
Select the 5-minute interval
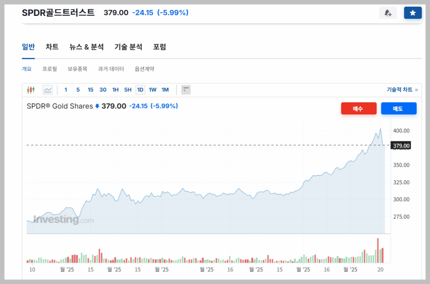[x=78, y=90]
